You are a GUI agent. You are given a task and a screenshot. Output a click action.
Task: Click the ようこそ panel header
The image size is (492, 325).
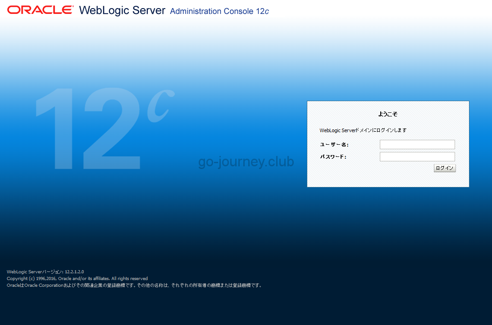[388, 114]
